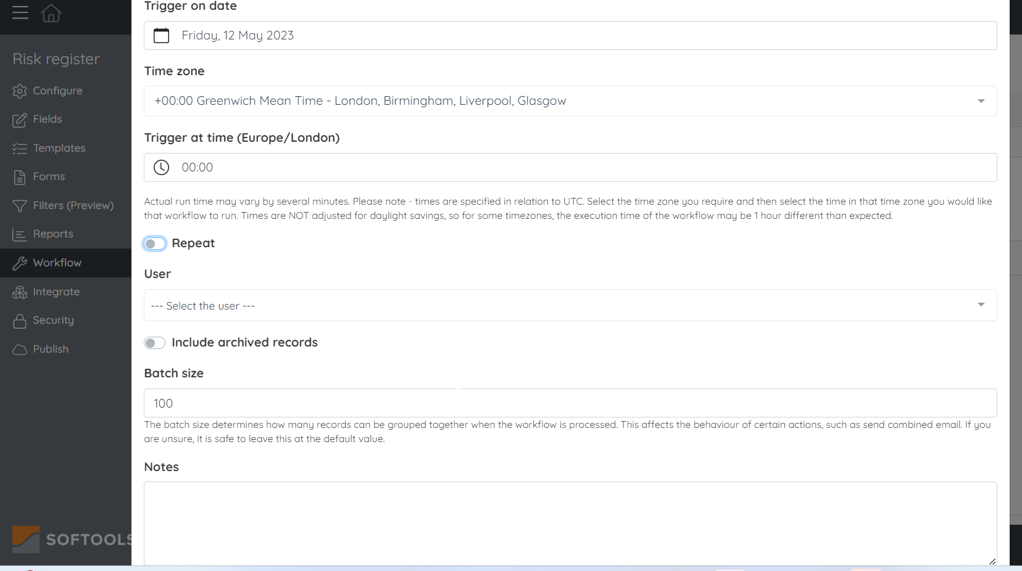Click the Fields edit icon
Image resolution: width=1022 pixels, height=571 pixels.
[x=20, y=120]
